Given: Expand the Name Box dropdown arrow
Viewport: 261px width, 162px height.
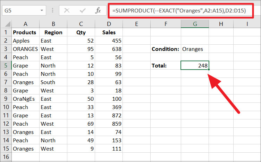Looking at the screenshot, I should (x=42, y=11).
